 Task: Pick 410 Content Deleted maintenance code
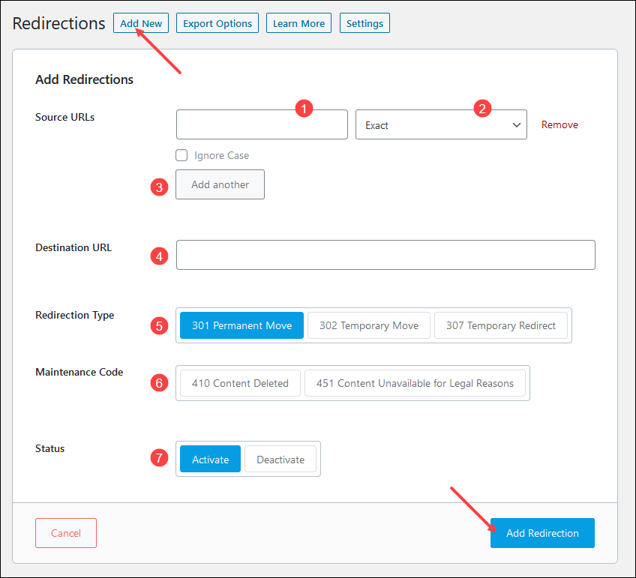coord(240,383)
